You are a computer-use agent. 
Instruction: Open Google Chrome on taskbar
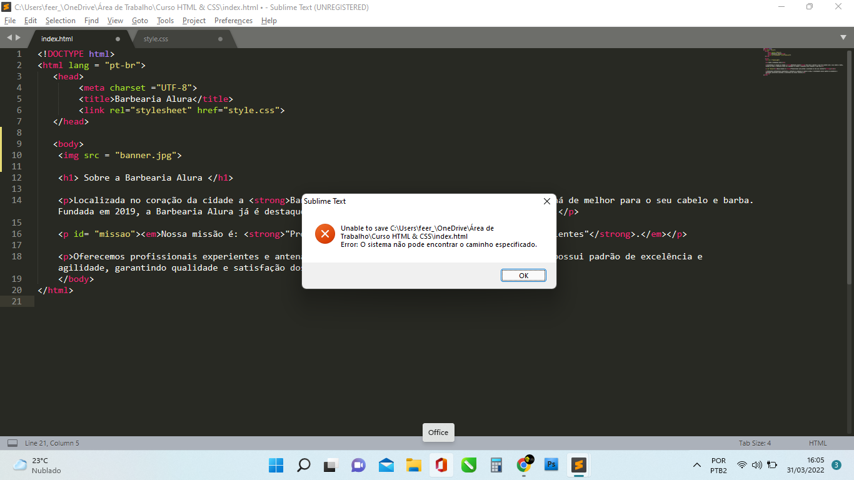(524, 465)
